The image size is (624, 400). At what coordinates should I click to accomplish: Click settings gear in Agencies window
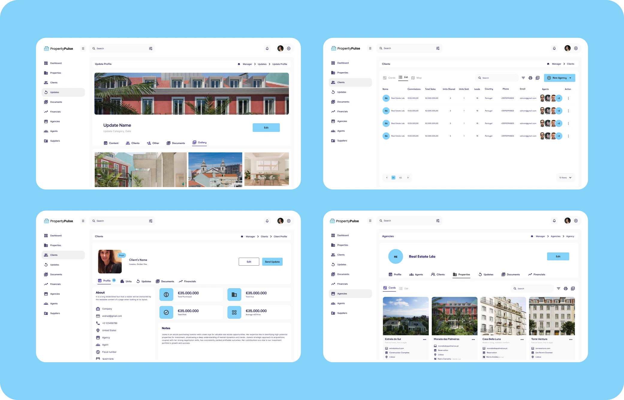point(576,221)
